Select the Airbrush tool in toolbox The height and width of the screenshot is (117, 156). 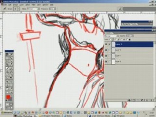tap(7, 69)
